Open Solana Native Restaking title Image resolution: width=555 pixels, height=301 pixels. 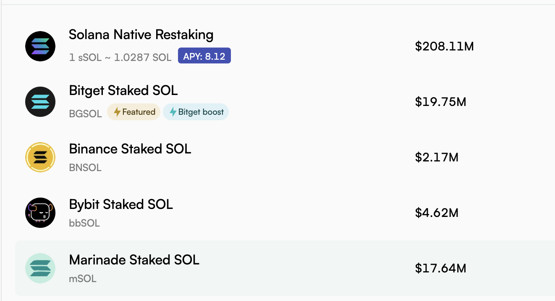point(141,34)
